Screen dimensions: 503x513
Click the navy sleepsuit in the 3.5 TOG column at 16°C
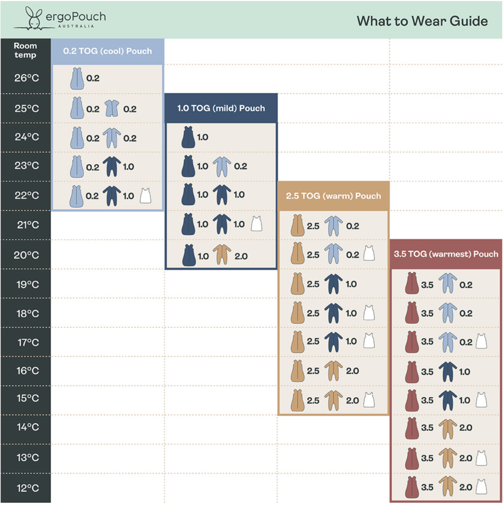[x=448, y=371]
